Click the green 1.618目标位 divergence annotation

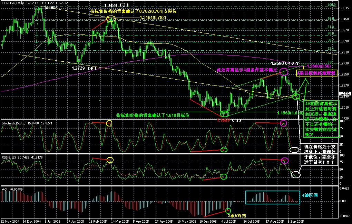tap(153, 115)
